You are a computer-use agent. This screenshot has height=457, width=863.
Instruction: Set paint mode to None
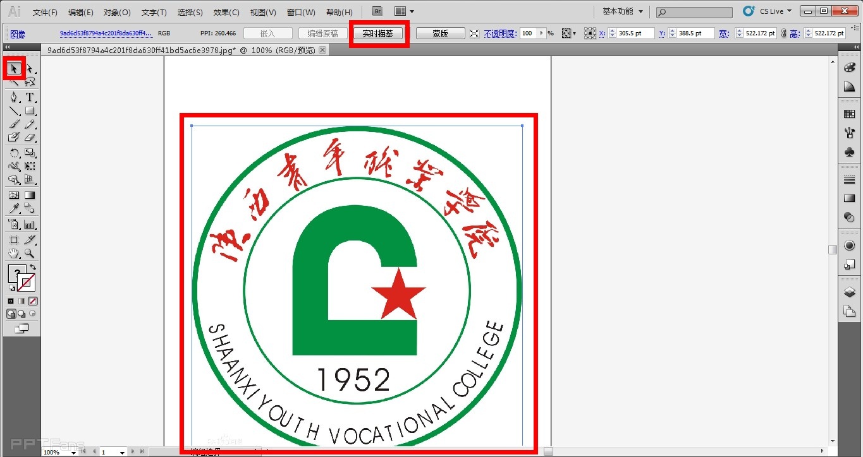[x=33, y=301]
